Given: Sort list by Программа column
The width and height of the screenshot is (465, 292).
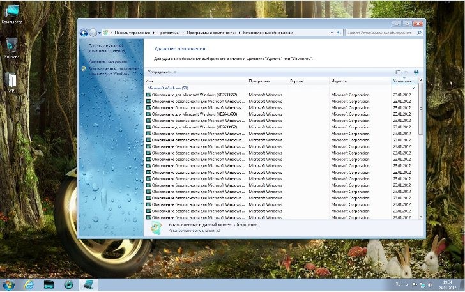Looking at the screenshot, I should [268, 81].
